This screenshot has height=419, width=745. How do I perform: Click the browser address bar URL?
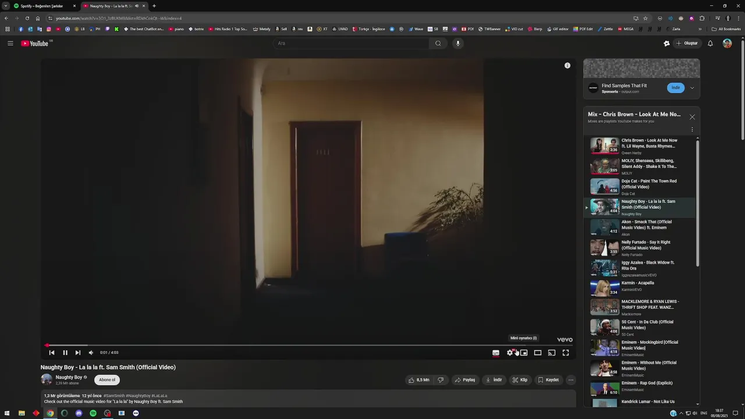pos(119,18)
